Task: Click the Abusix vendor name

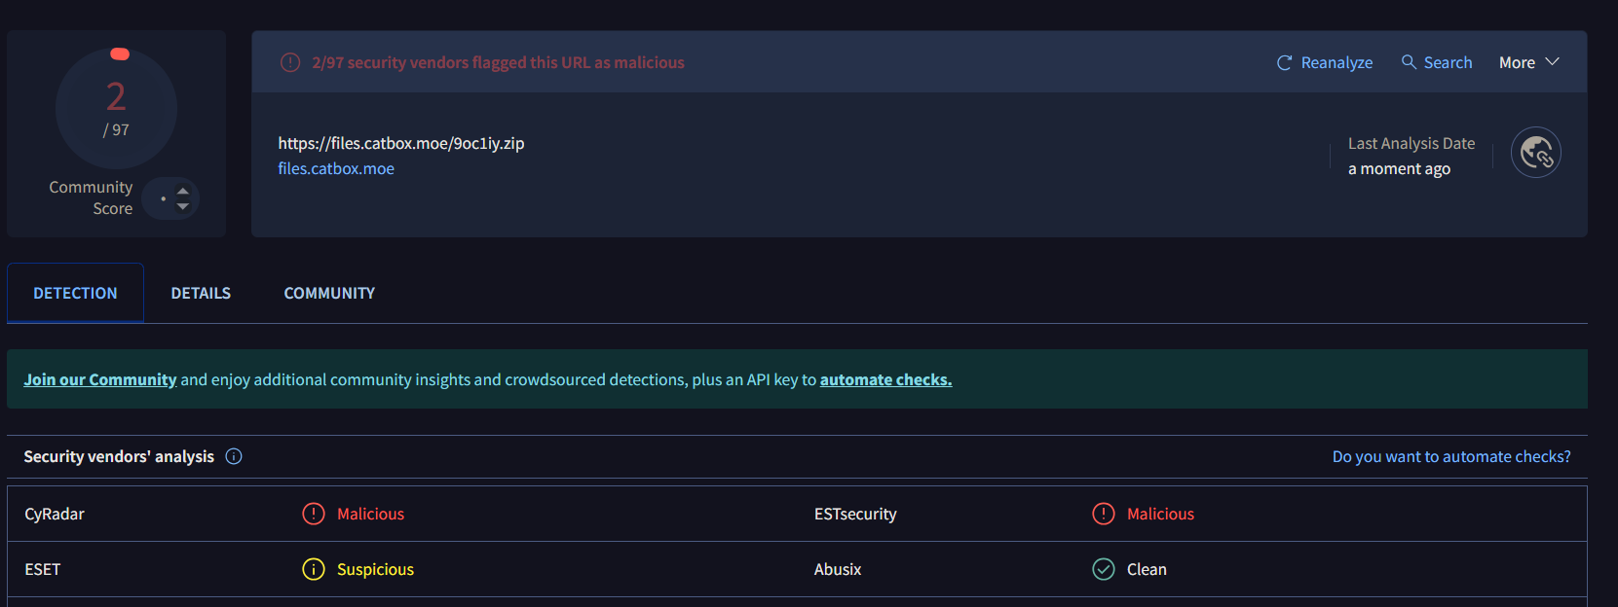Action: tap(838, 569)
